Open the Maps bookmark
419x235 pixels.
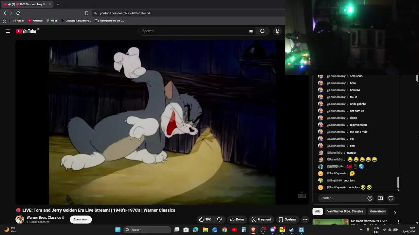52,21
